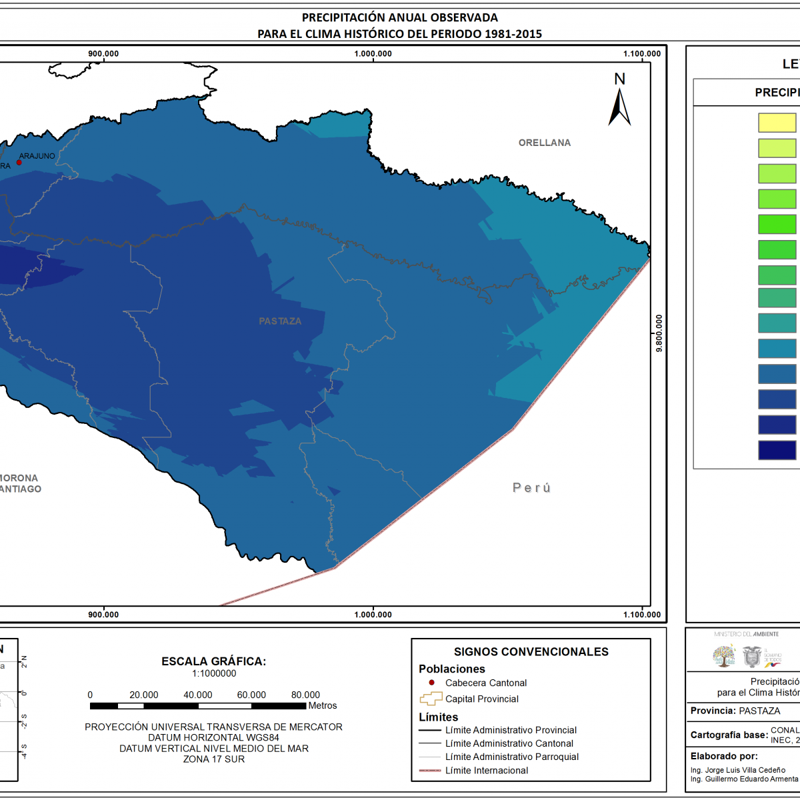
Task: Click the red Límite Internacional line sample
Action: (430, 771)
